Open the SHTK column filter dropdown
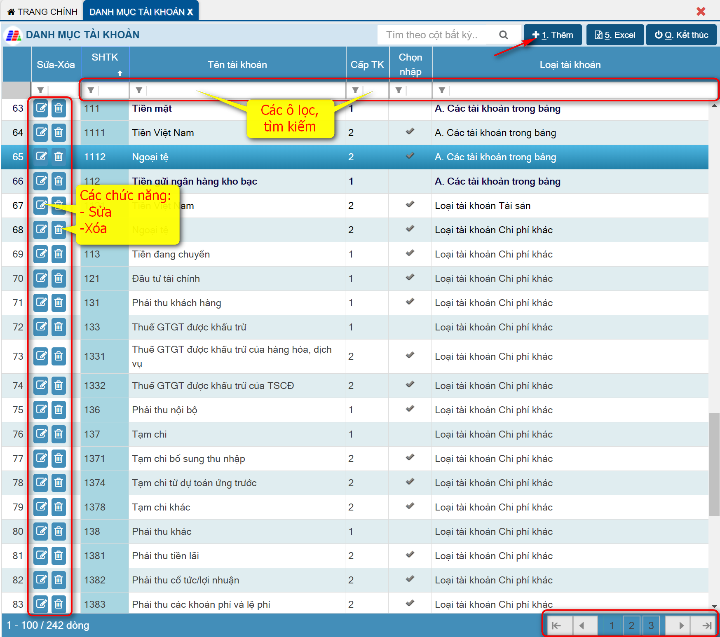This screenshot has width=720, height=637. pos(91,90)
